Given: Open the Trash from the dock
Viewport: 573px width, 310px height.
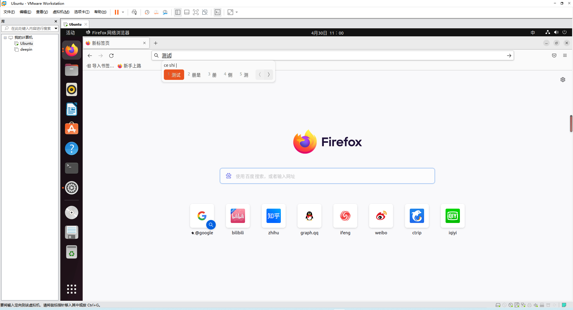Looking at the screenshot, I should click(72, 252).
